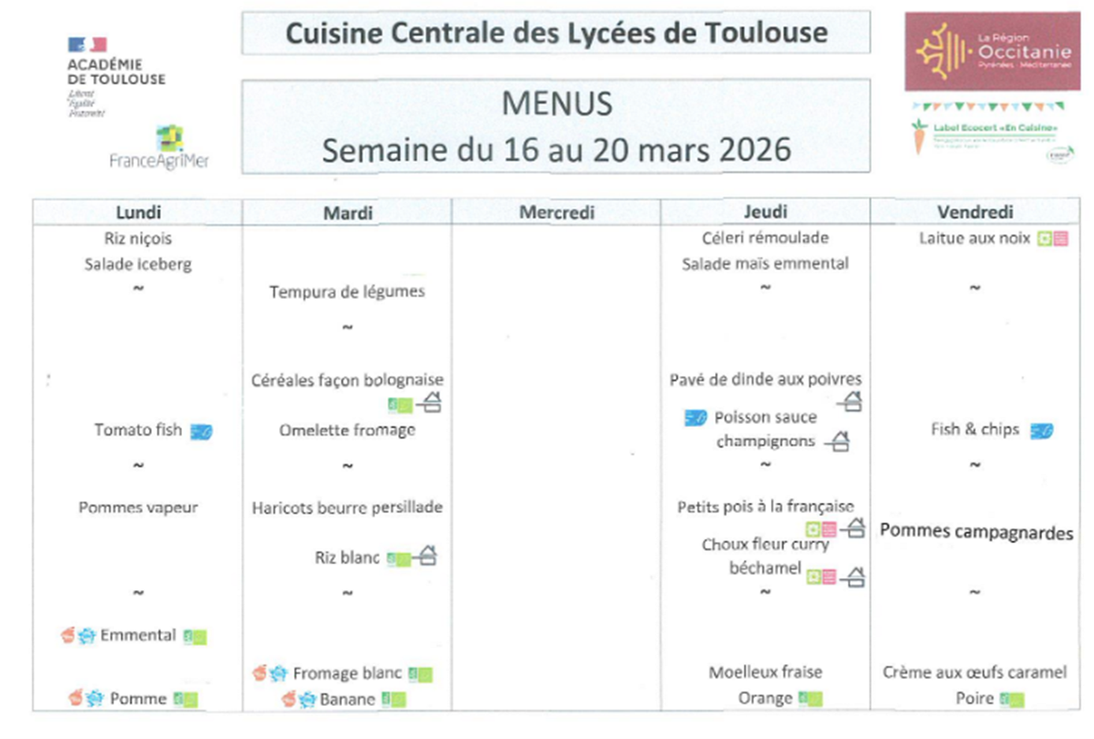The width and height of the screenshot is (1094, 739).
Task: Click the green and pink icons beside Laitue aux noix
Action: (1052, 239)
